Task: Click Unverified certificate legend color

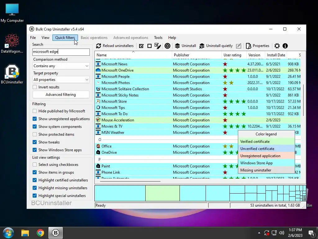Action: click(266, 148)
